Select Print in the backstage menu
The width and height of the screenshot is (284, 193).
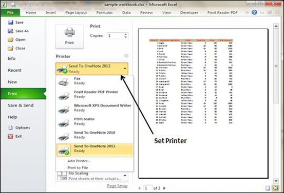click(x=23, y=94)
